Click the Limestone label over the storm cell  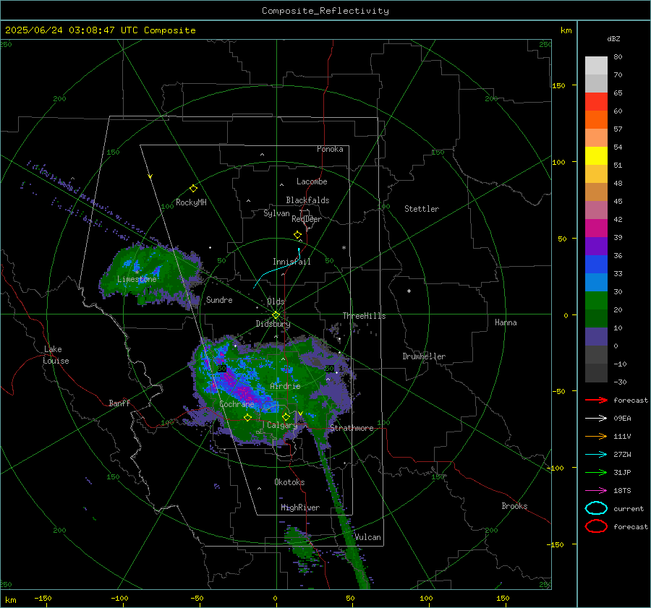(137, 279)
